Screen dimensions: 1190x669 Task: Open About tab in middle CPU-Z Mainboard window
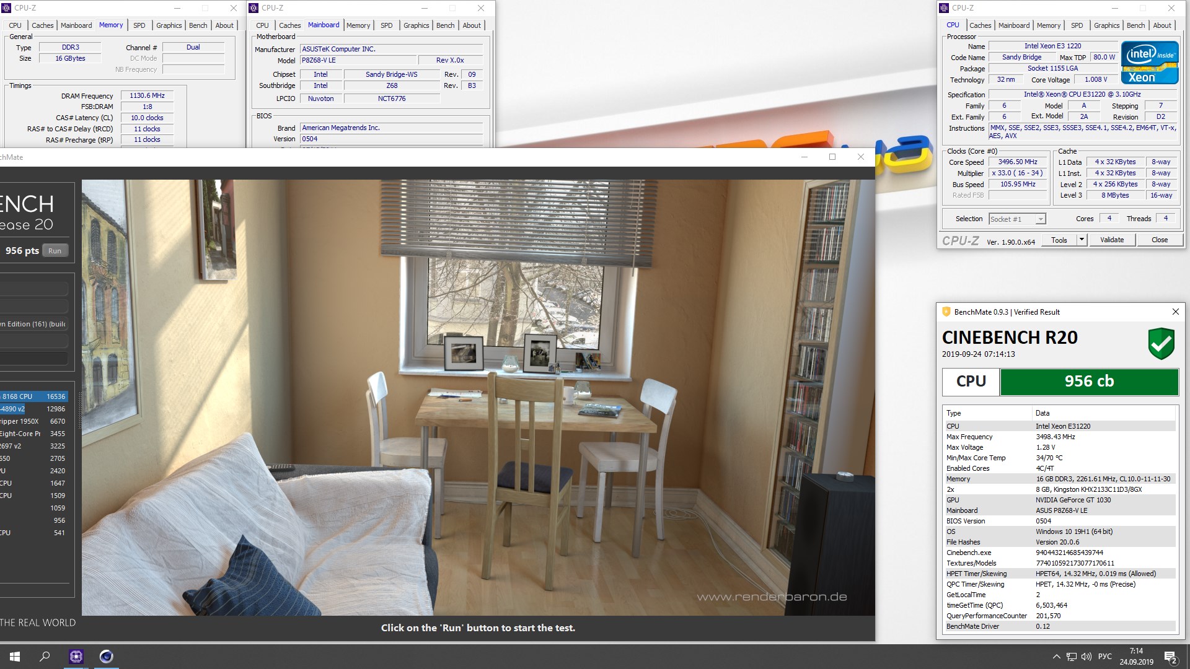point(472,25)
